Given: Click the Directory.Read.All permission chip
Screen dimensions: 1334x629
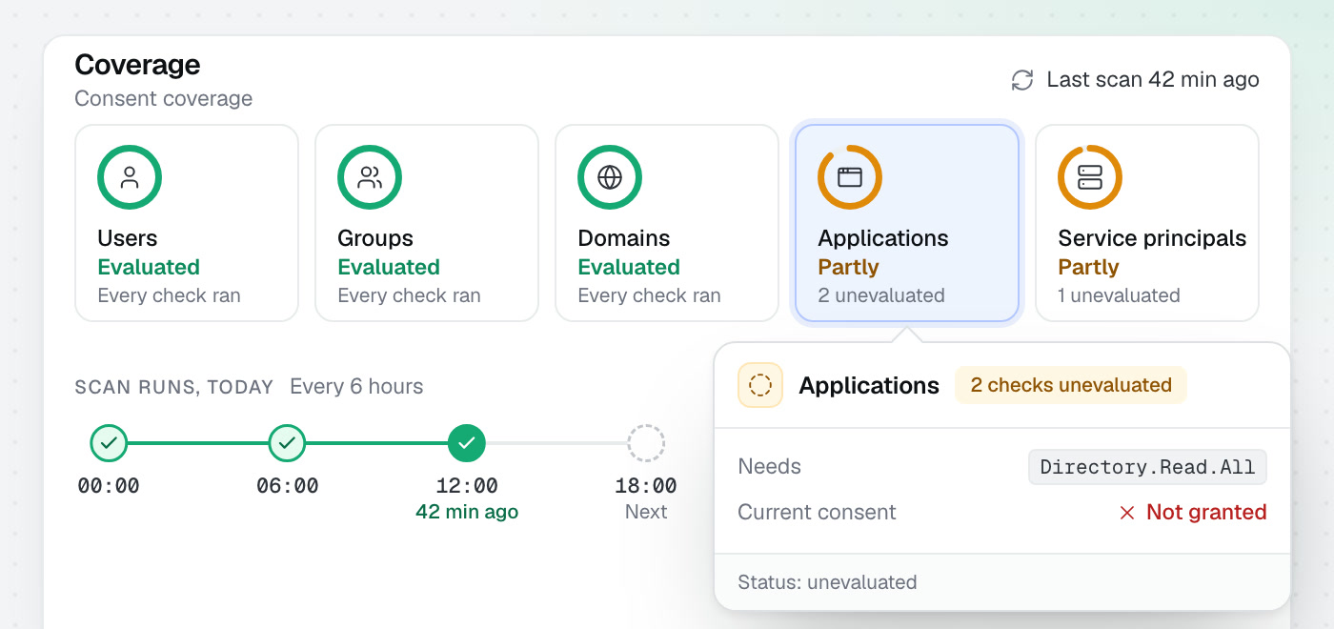Looking at the screenshot, I should tap(1147, 467).
